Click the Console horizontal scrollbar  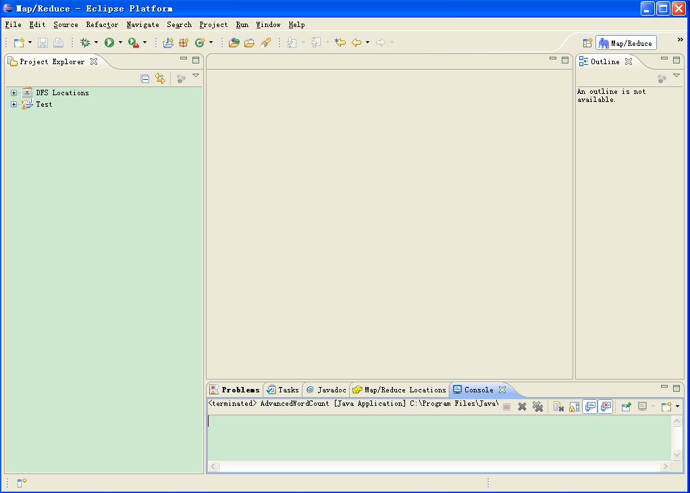pos(439,467)
